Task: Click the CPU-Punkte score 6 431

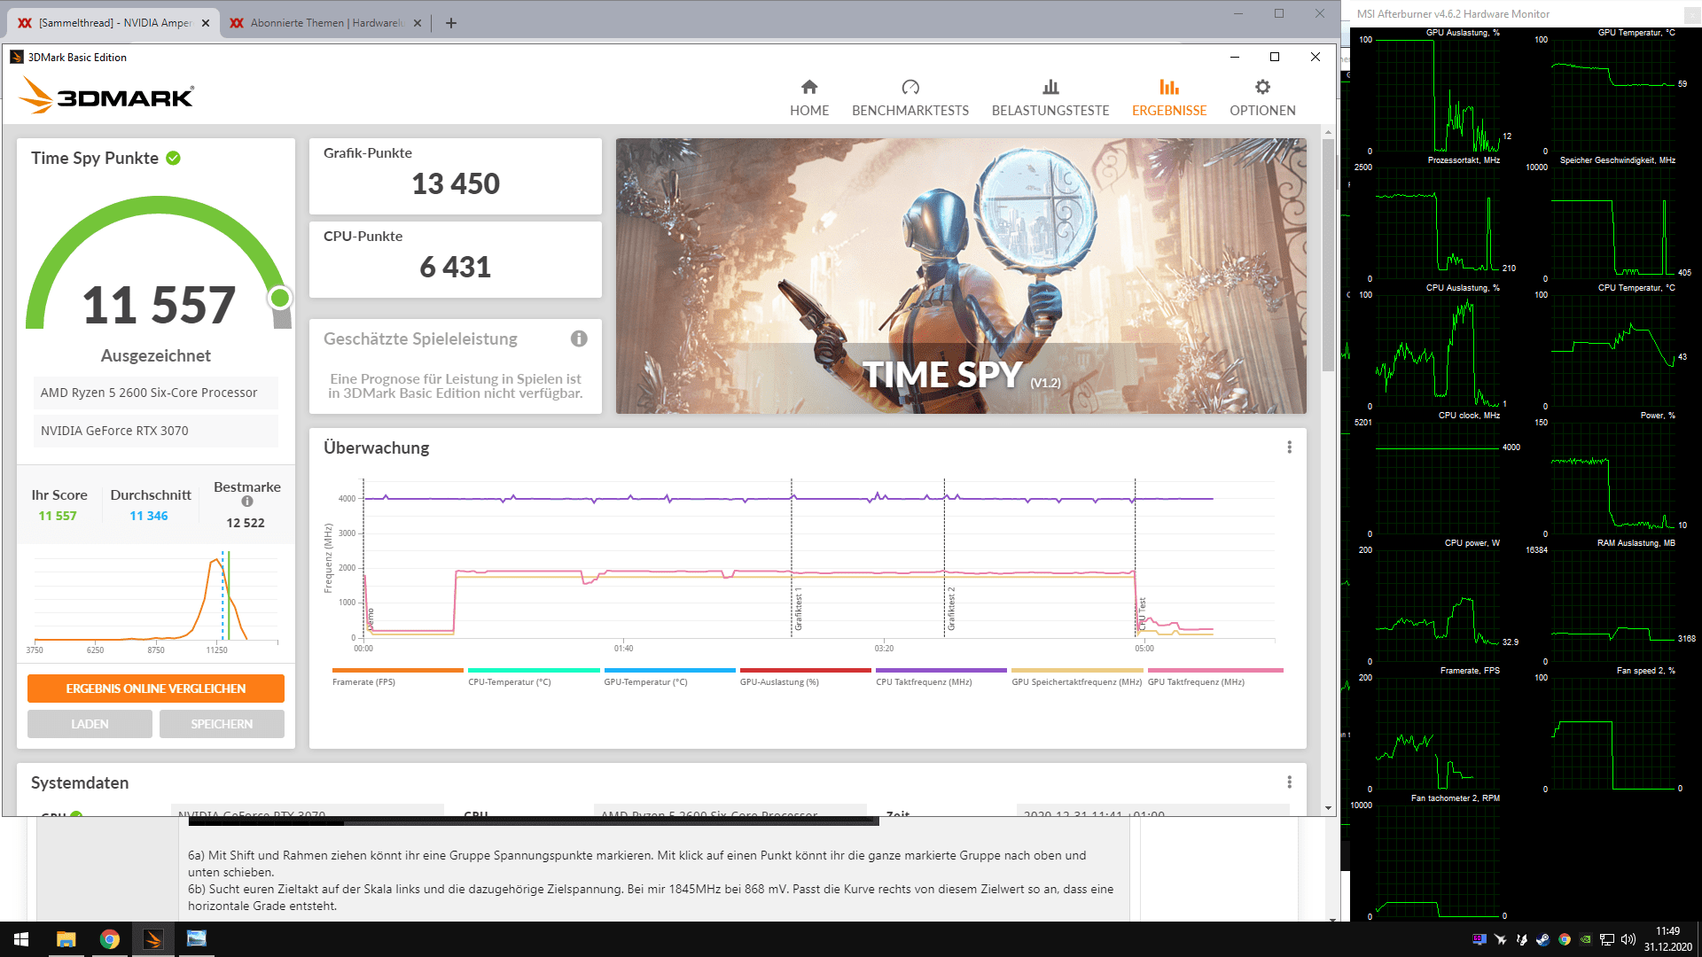Action: point(456,268)
